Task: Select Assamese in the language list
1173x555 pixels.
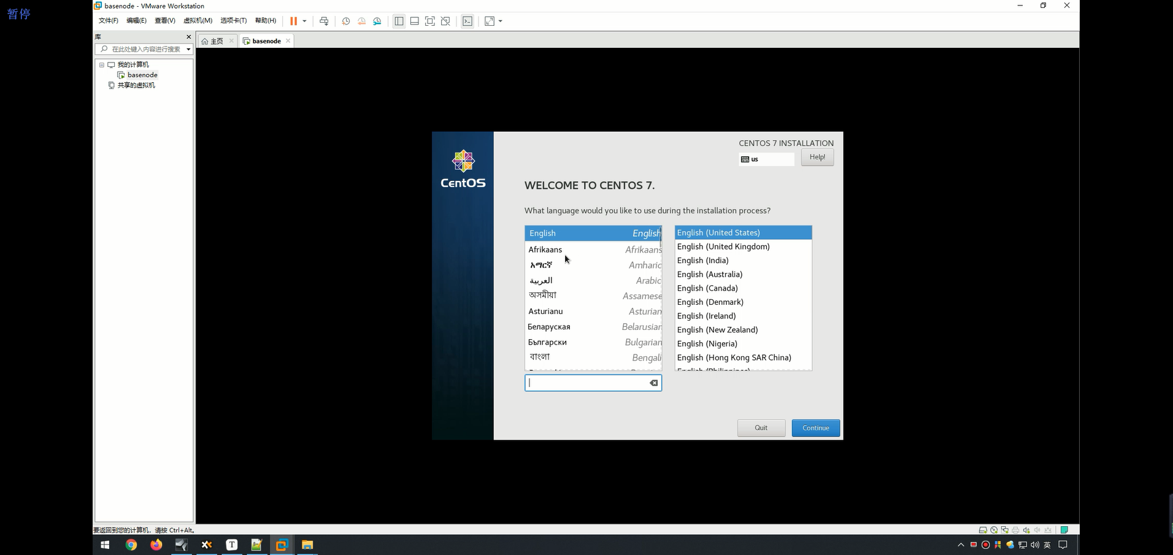Action: pyautogui.click(x=593, y=296)
